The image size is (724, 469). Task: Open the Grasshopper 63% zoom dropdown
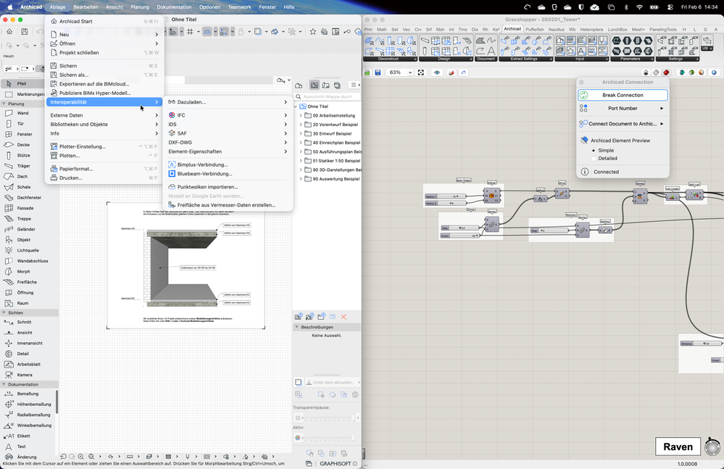[x=410, y=72]
